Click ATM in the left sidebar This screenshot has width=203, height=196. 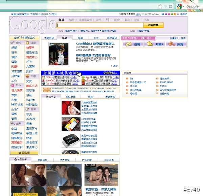[29, 62]
